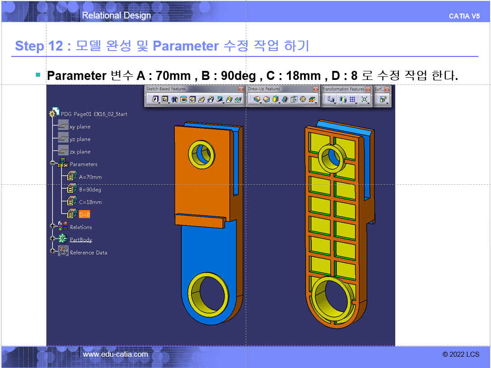Select the Pad tool in Sketch-Based Features
The height and width of the screenshot is (368, 491).
(155, 99)
